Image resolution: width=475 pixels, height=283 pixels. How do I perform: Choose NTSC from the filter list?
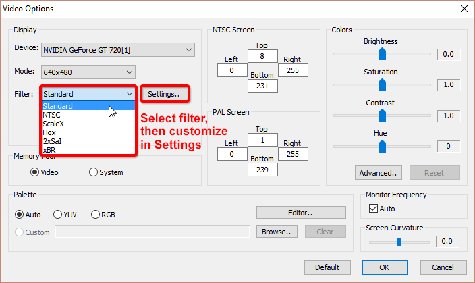tap(52, 115)
